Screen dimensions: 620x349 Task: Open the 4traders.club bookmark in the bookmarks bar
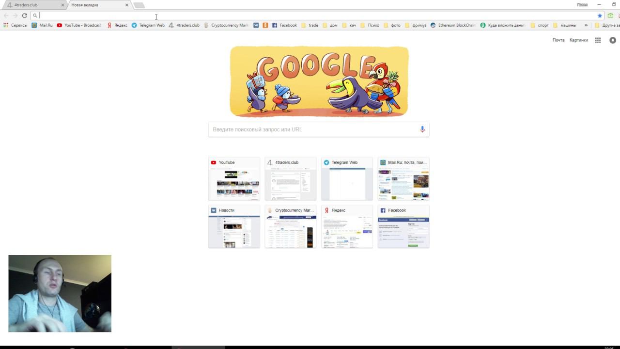(184, 25)
